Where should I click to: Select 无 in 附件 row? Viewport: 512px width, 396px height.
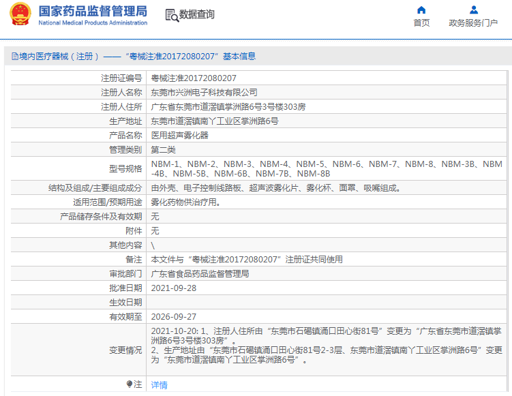155,231
